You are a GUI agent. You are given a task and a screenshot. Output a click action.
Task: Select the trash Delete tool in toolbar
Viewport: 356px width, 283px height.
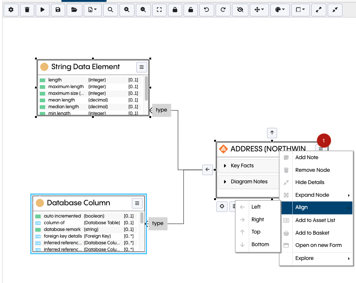pyautogui.click(x=27, y=10)
